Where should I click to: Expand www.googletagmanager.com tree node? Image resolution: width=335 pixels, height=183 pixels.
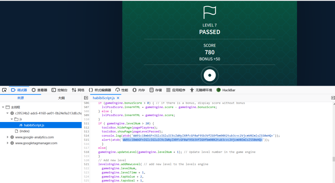8,143
